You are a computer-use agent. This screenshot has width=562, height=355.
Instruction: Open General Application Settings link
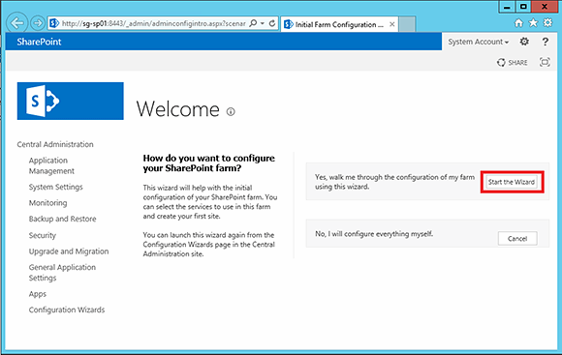tap(62, 273)
